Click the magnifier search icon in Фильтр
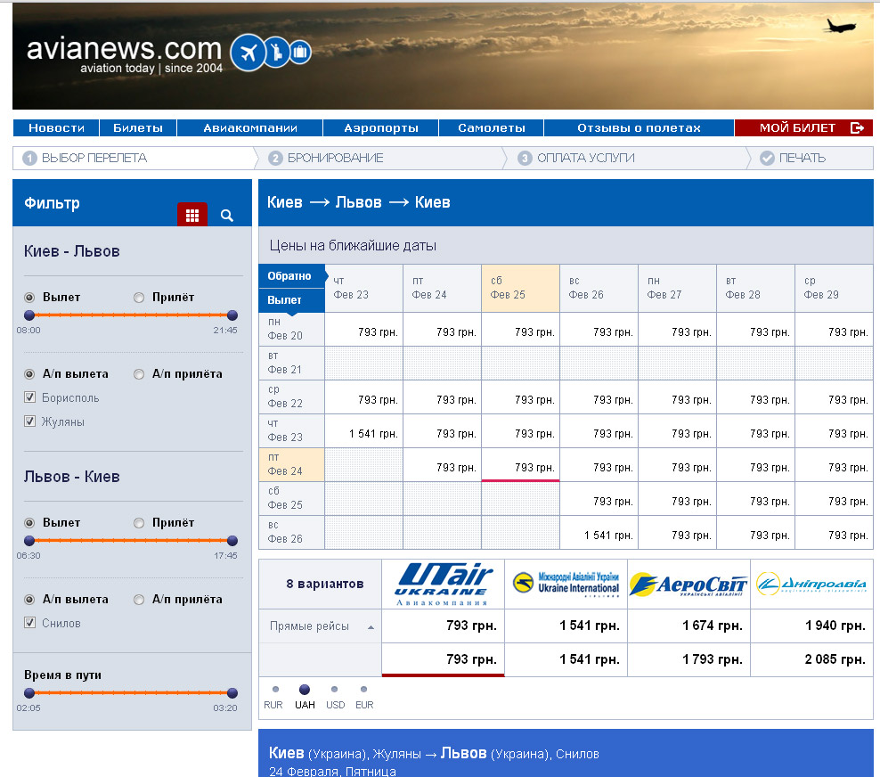Viewport: 880px width, 777px height. [227, 215]
